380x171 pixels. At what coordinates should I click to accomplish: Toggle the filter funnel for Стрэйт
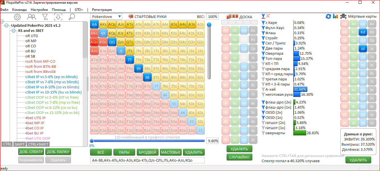(263, 38)
